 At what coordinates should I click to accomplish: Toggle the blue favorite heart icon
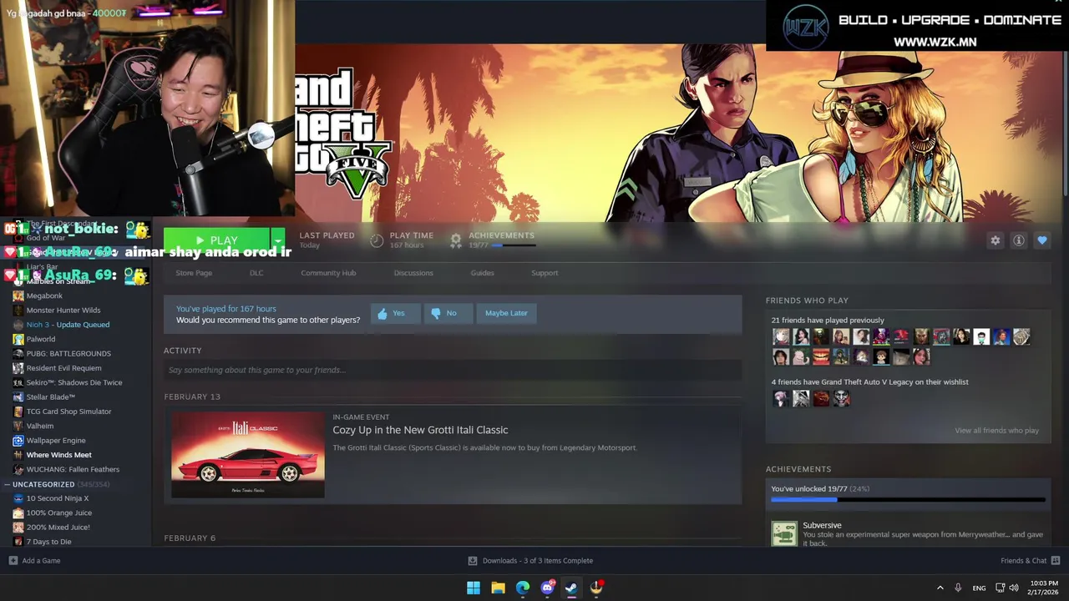pos(1041,240)
